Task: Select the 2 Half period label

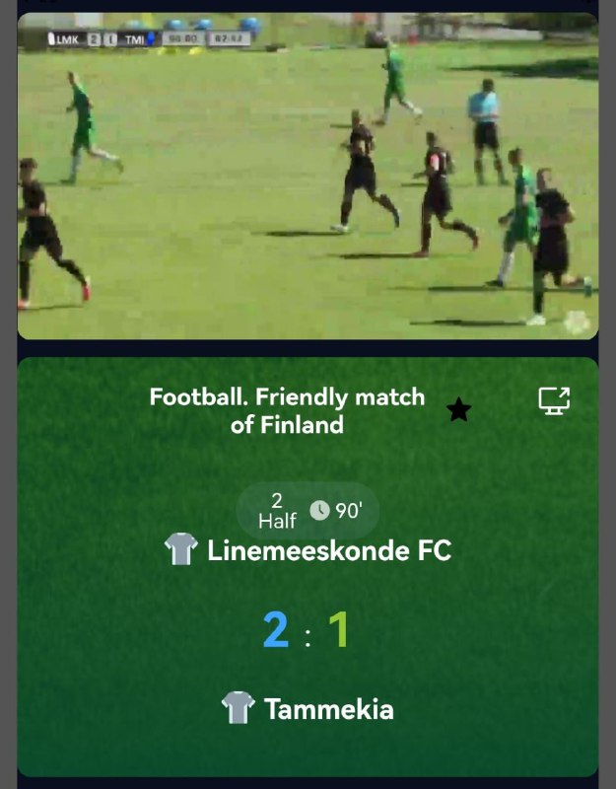Action: (x=277, y=510)
